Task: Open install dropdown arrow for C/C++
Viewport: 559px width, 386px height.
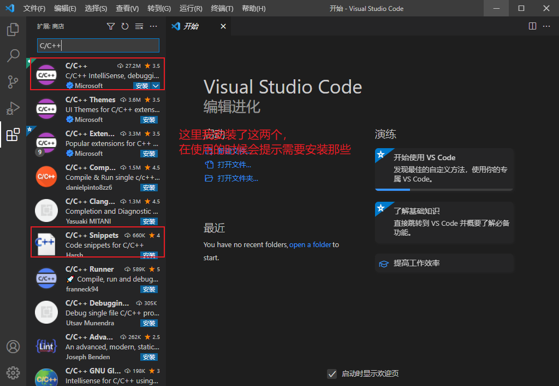Action: coord(156,86)
